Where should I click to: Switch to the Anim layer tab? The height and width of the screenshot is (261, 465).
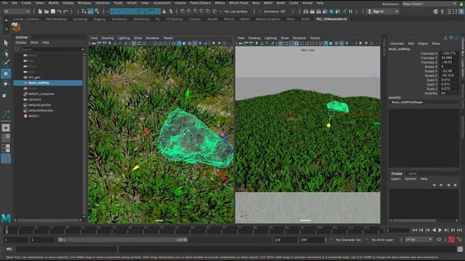pyautogui.click(x=413, y=174)
